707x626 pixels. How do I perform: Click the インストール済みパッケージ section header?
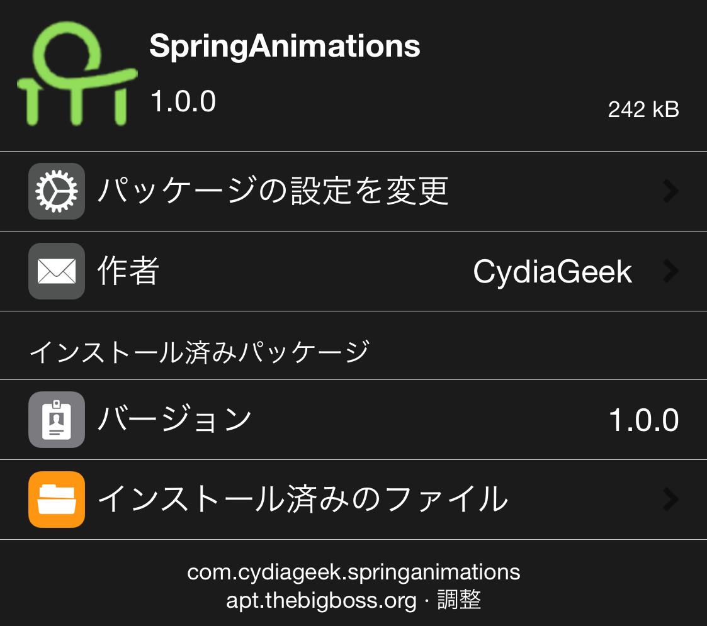pyautogui.click(x=199, y=352)
